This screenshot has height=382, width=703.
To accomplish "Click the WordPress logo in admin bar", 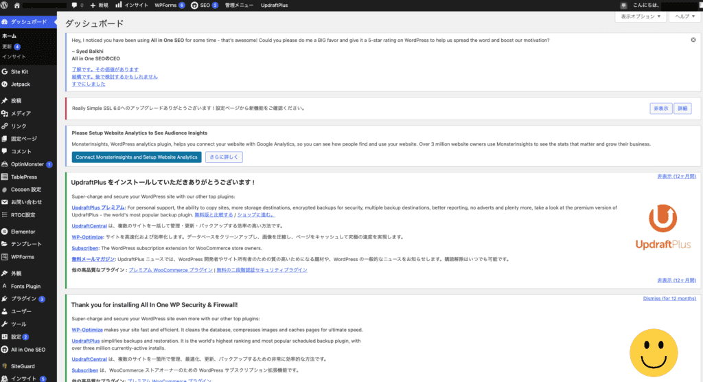I will [5, 5].
